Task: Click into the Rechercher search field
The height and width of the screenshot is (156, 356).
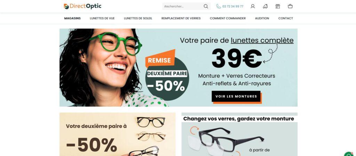Action: (183, 6)
